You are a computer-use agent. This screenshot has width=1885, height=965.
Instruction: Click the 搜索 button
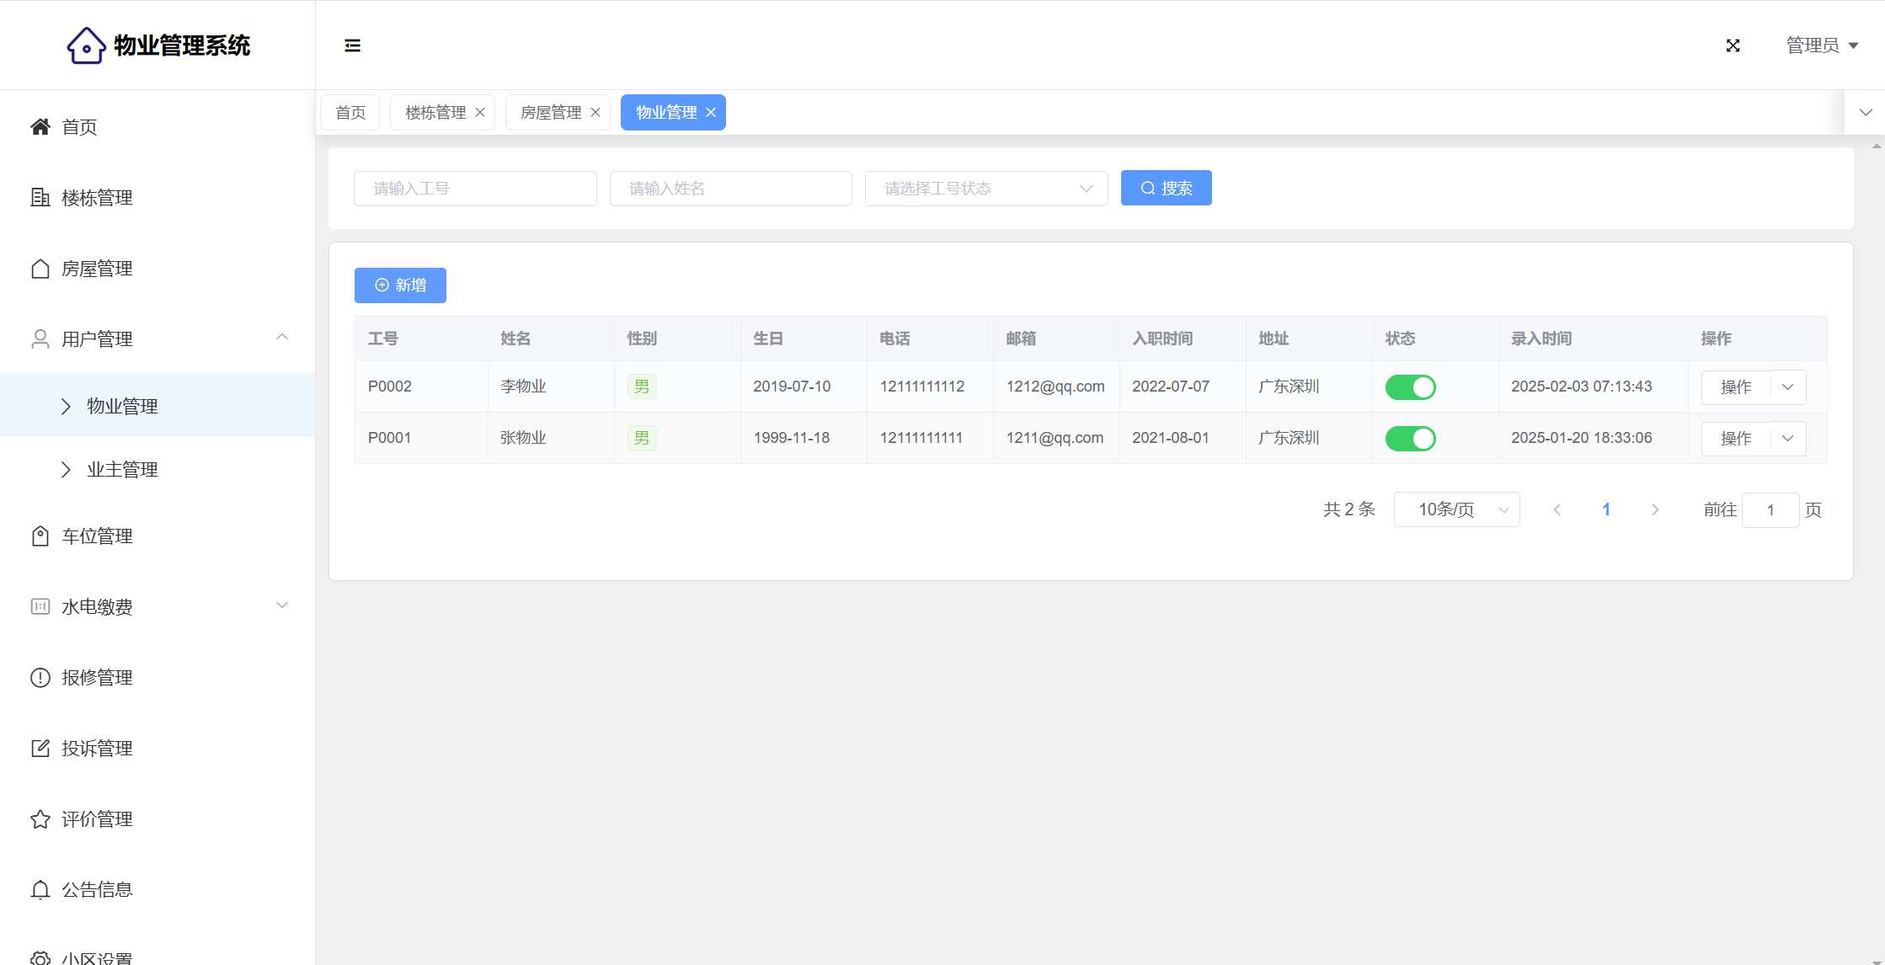pos(1166,189)
